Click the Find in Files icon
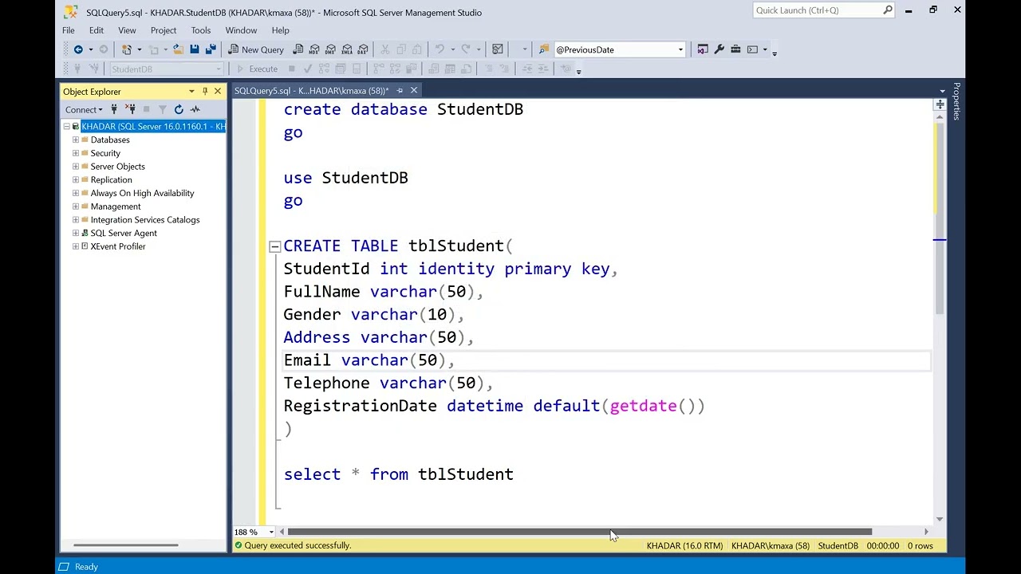Viewport: 1021px width, 574px height. click(544, 49)
